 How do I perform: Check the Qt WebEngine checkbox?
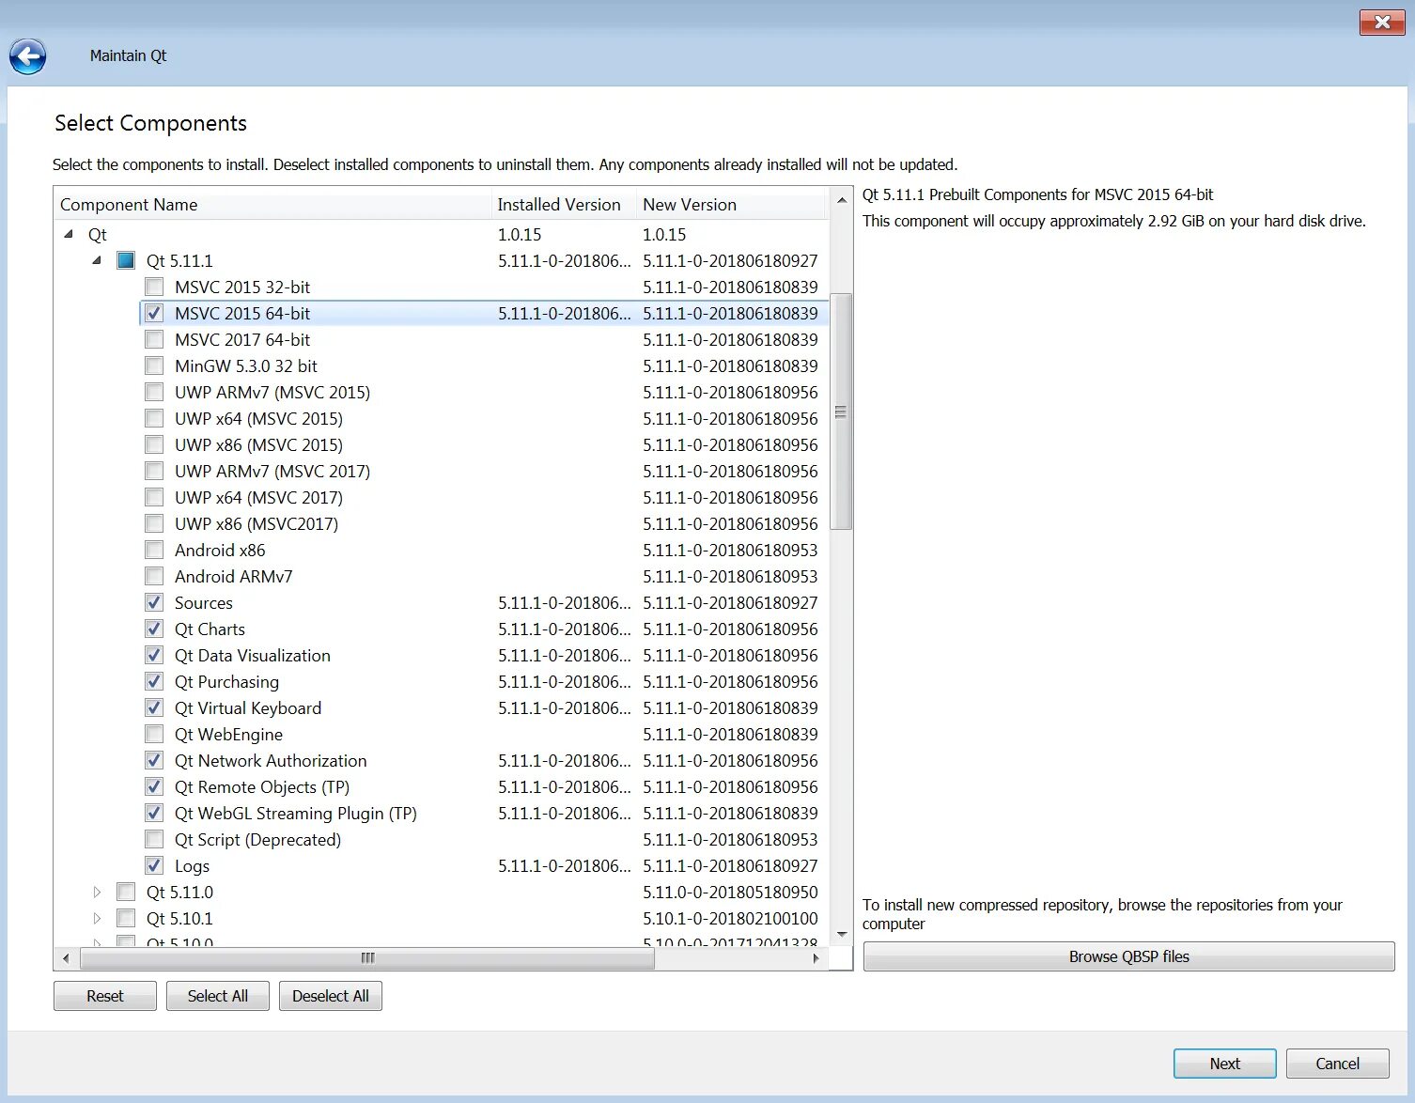tap(154, 734)
